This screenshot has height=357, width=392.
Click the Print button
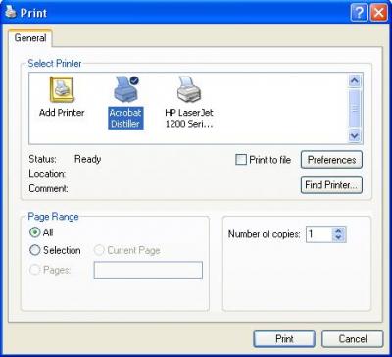pyautogui.click(x=284, y=338)
